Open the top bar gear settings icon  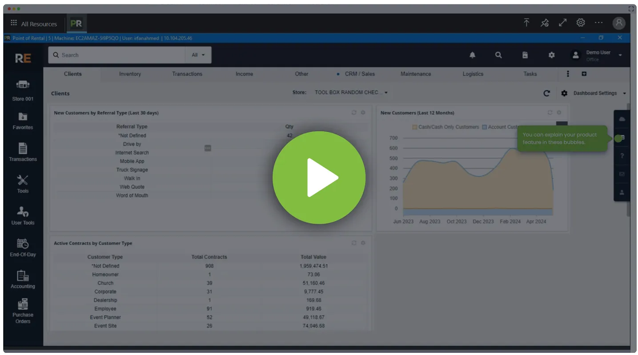tap(581, 23)
